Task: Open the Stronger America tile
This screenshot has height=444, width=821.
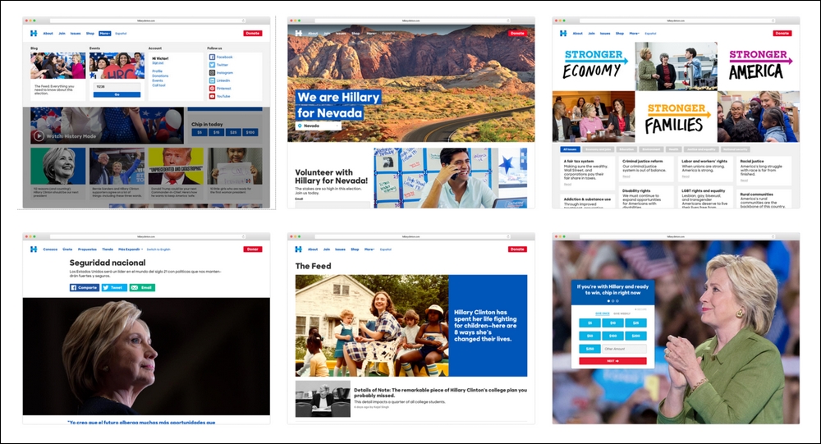Action: click(758, 66)
